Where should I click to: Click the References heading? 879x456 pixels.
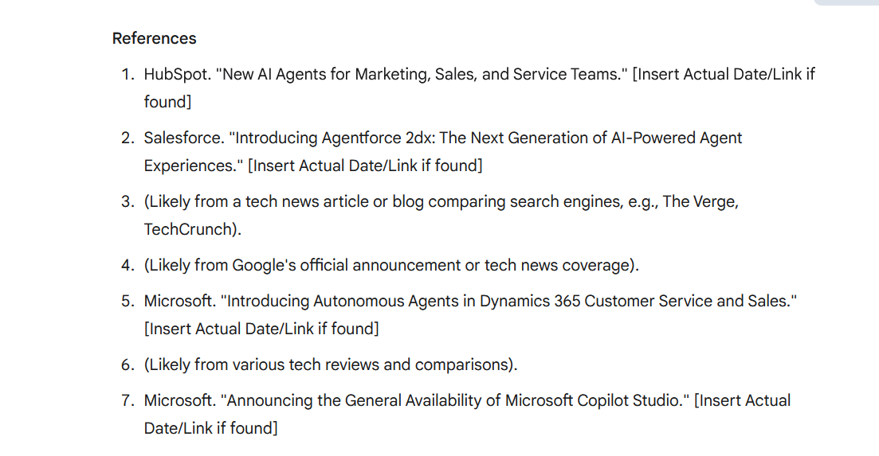154,39
